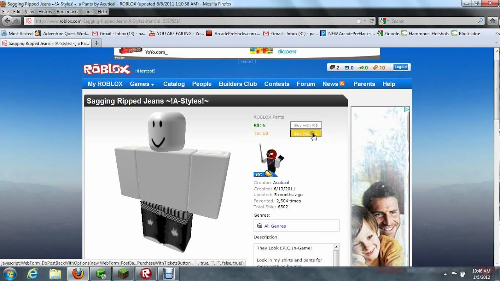The image size is (500, 281).
Task: Open a new tab with plus button
Action: click(96, 43)
